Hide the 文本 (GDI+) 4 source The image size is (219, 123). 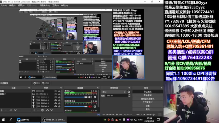(x=56, y=106)
